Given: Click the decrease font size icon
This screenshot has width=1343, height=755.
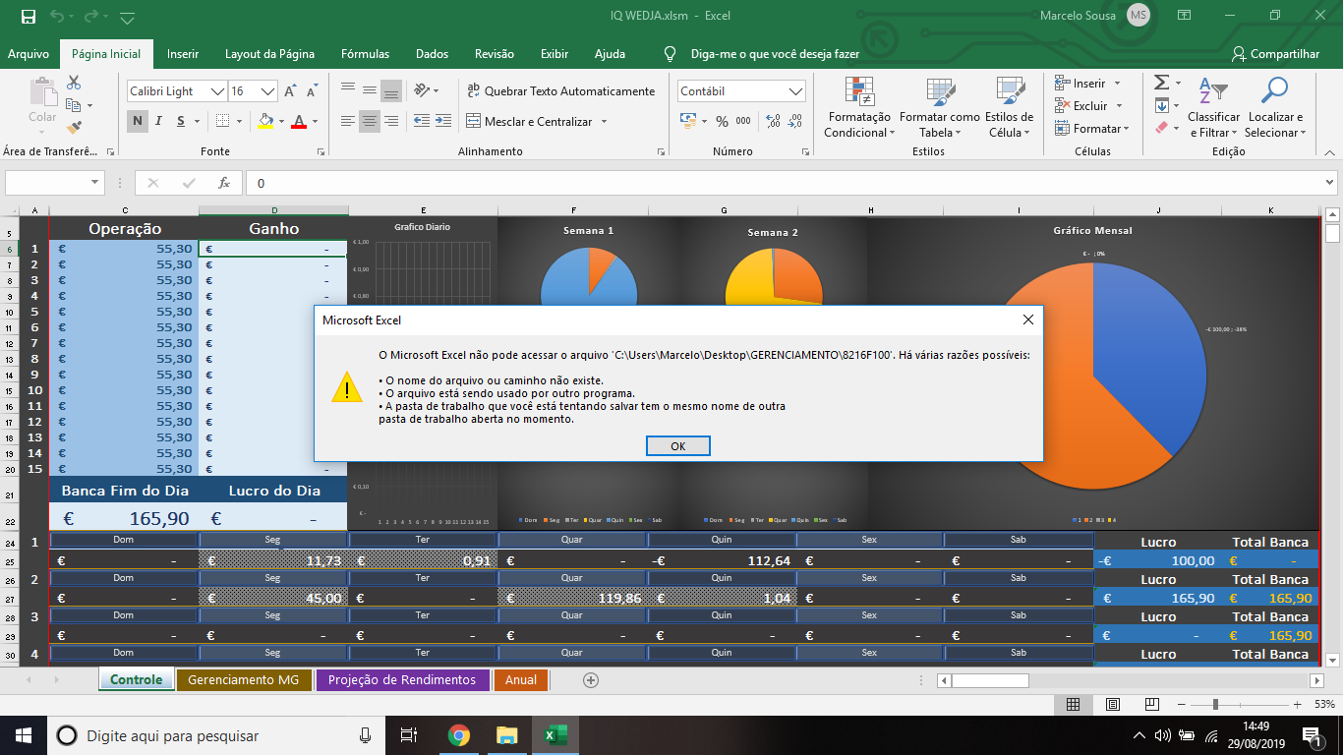Looking at the screenshot, I should click(313, 91).
